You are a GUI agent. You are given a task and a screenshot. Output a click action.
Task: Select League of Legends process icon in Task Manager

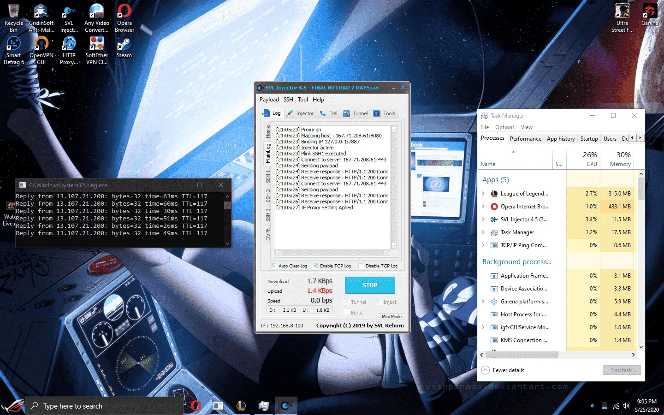tap(494, 194)
